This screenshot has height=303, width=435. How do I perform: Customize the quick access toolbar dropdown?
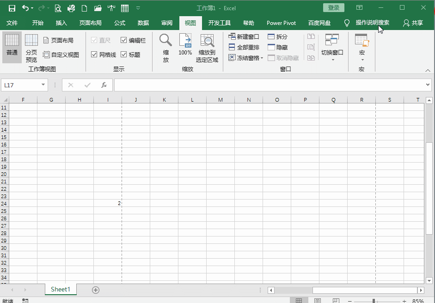click(x=138, y=8)
